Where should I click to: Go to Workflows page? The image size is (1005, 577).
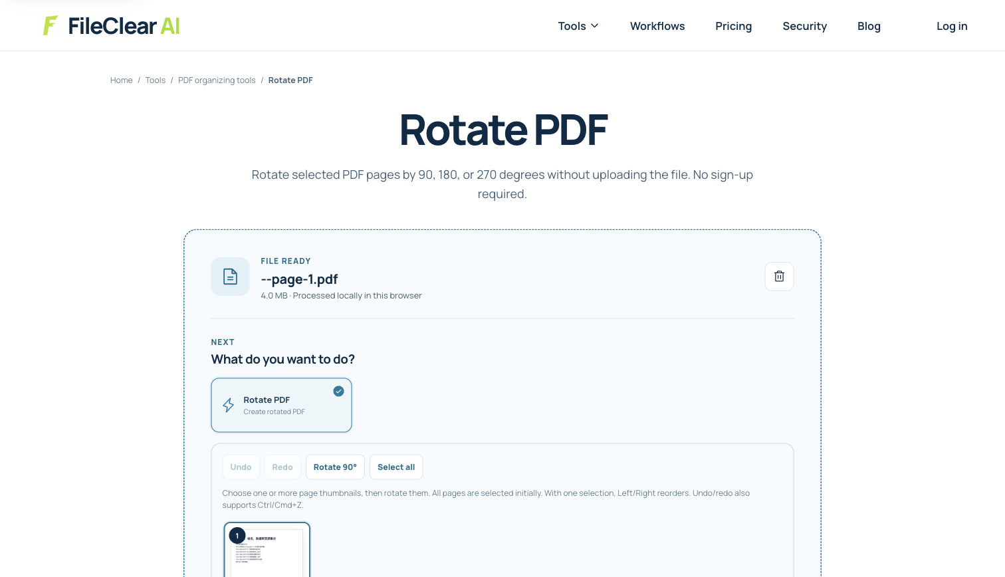click(x=657, y=26)
